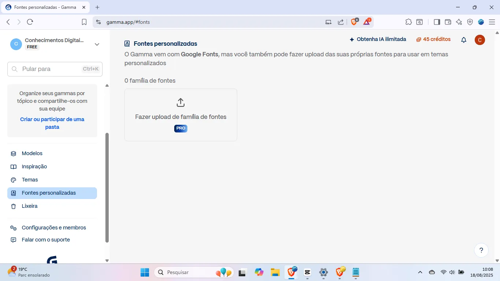
Task: Click the Brave Rewards triangle icon
Action: click(x=367, y=22)
